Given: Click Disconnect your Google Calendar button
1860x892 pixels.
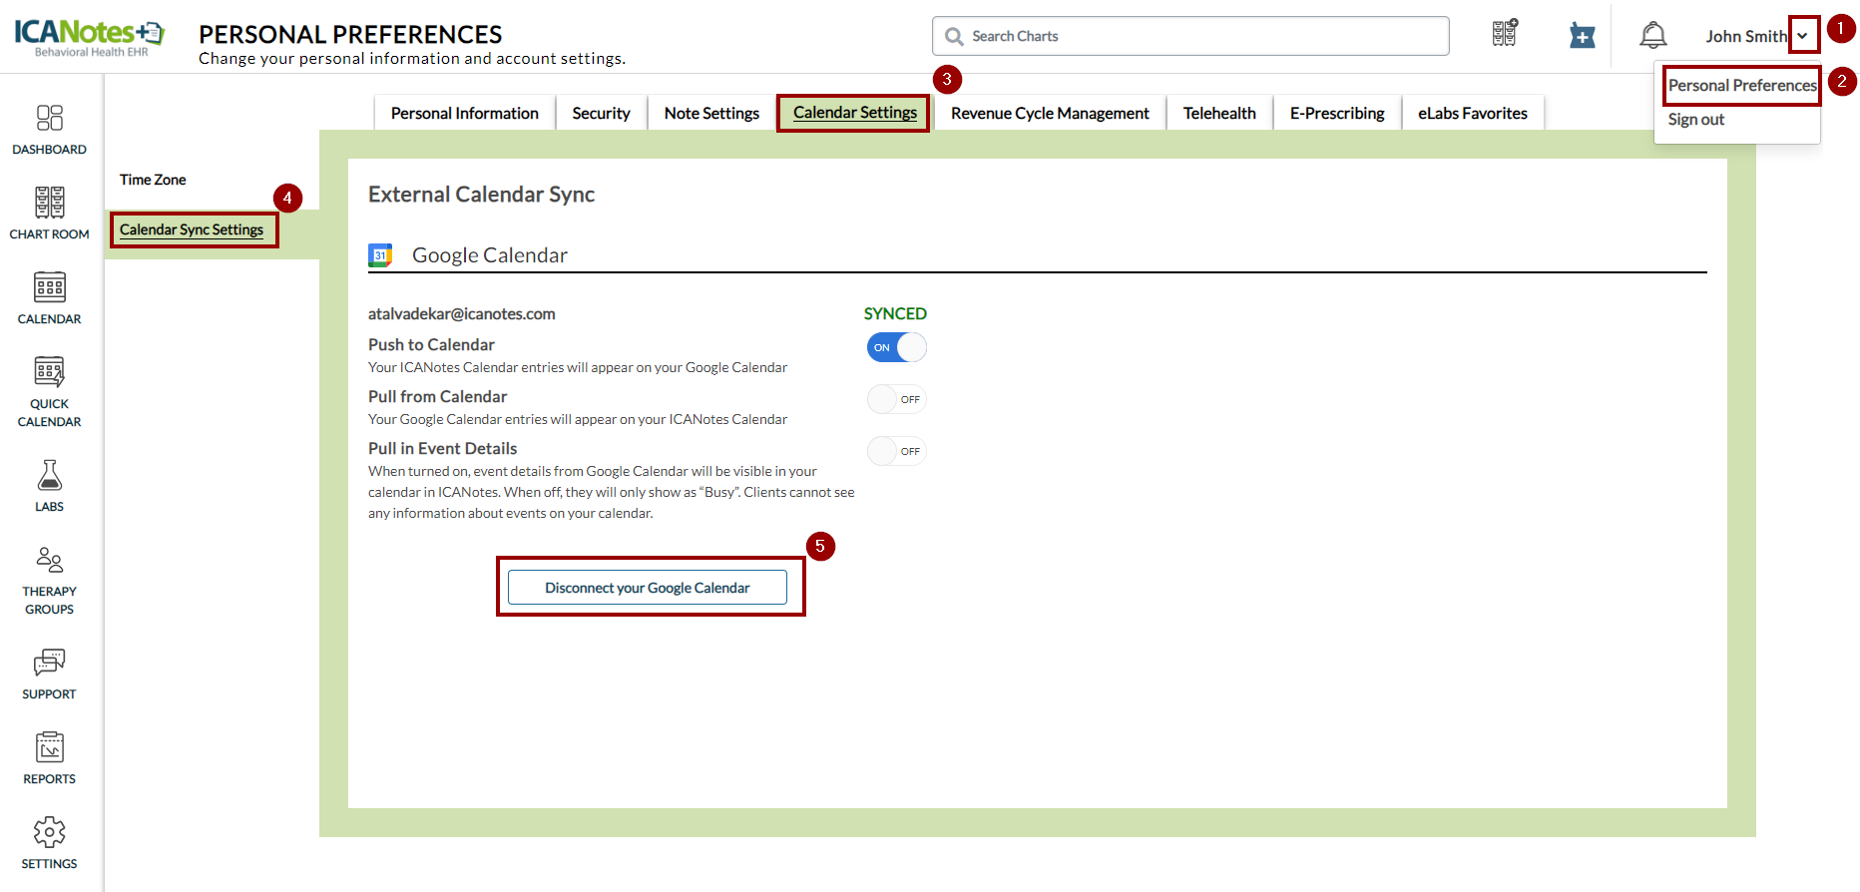Looking at the screenshot, I should (x=647, y=588).
